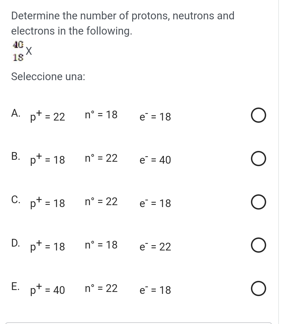The image size is (283, 324).
Task: Click "n° = 18" text in option A
Action: click(x=101, y=114)
